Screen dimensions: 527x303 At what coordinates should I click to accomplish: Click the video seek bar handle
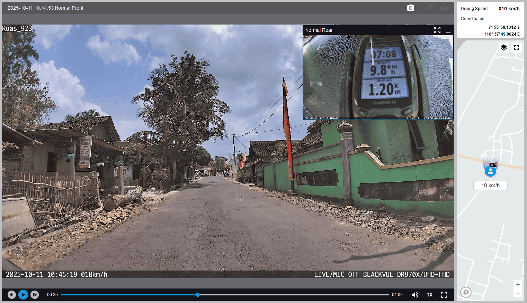tap(198, 295)
